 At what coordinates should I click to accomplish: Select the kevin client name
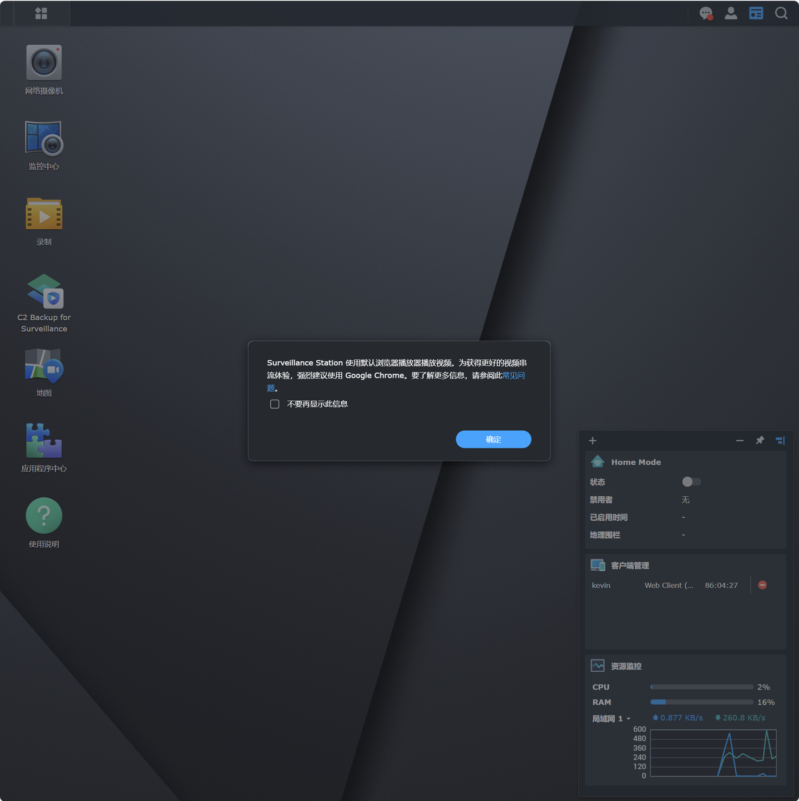(601, 585)
